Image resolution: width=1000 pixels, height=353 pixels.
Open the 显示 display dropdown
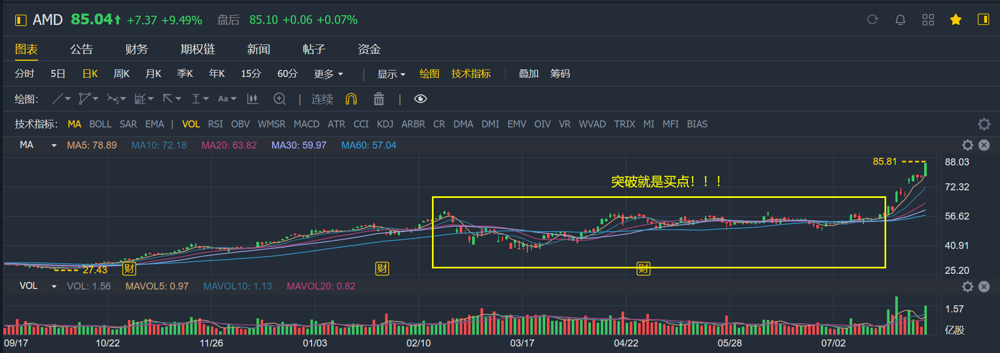pos(391,74)
